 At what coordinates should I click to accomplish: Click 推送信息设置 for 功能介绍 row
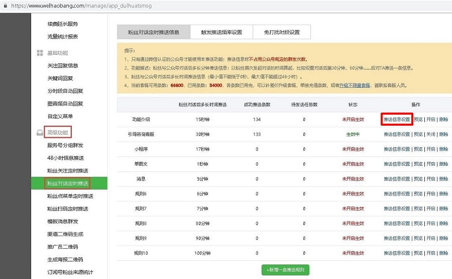(397, 120)
